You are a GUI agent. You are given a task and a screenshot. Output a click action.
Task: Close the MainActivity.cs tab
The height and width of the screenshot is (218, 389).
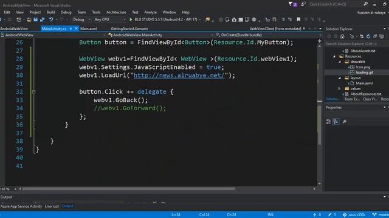pyautogui.click(x=76, y=28)
